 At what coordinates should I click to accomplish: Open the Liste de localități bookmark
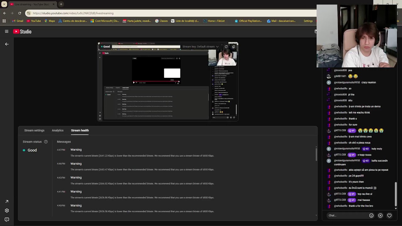pos(185,21)
